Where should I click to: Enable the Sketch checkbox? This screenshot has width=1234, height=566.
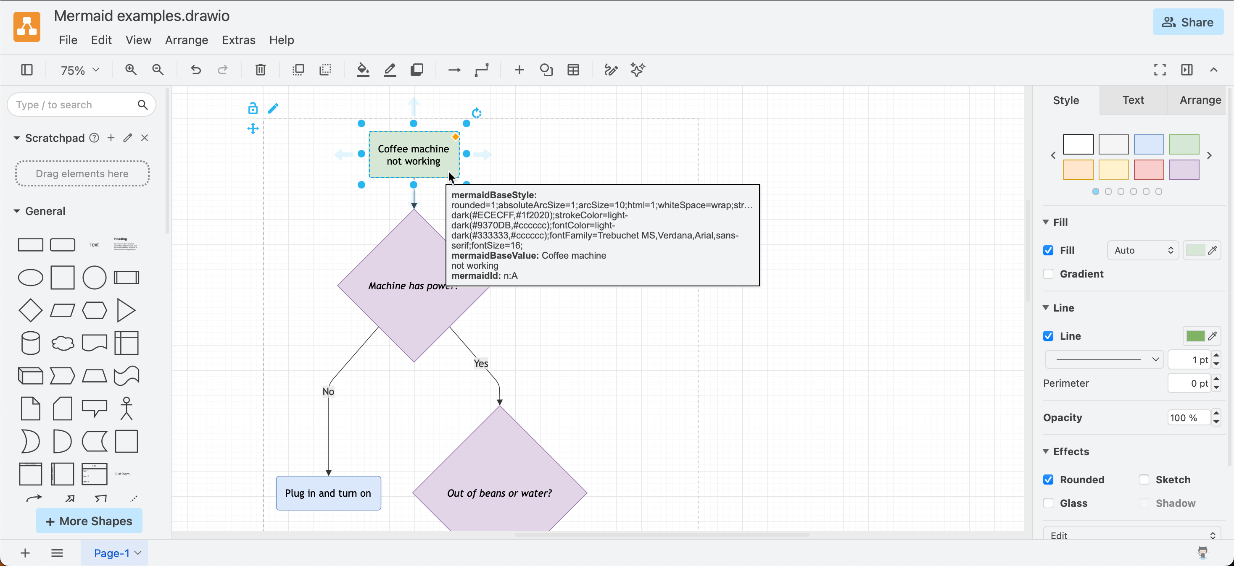tap(1144, 480)
